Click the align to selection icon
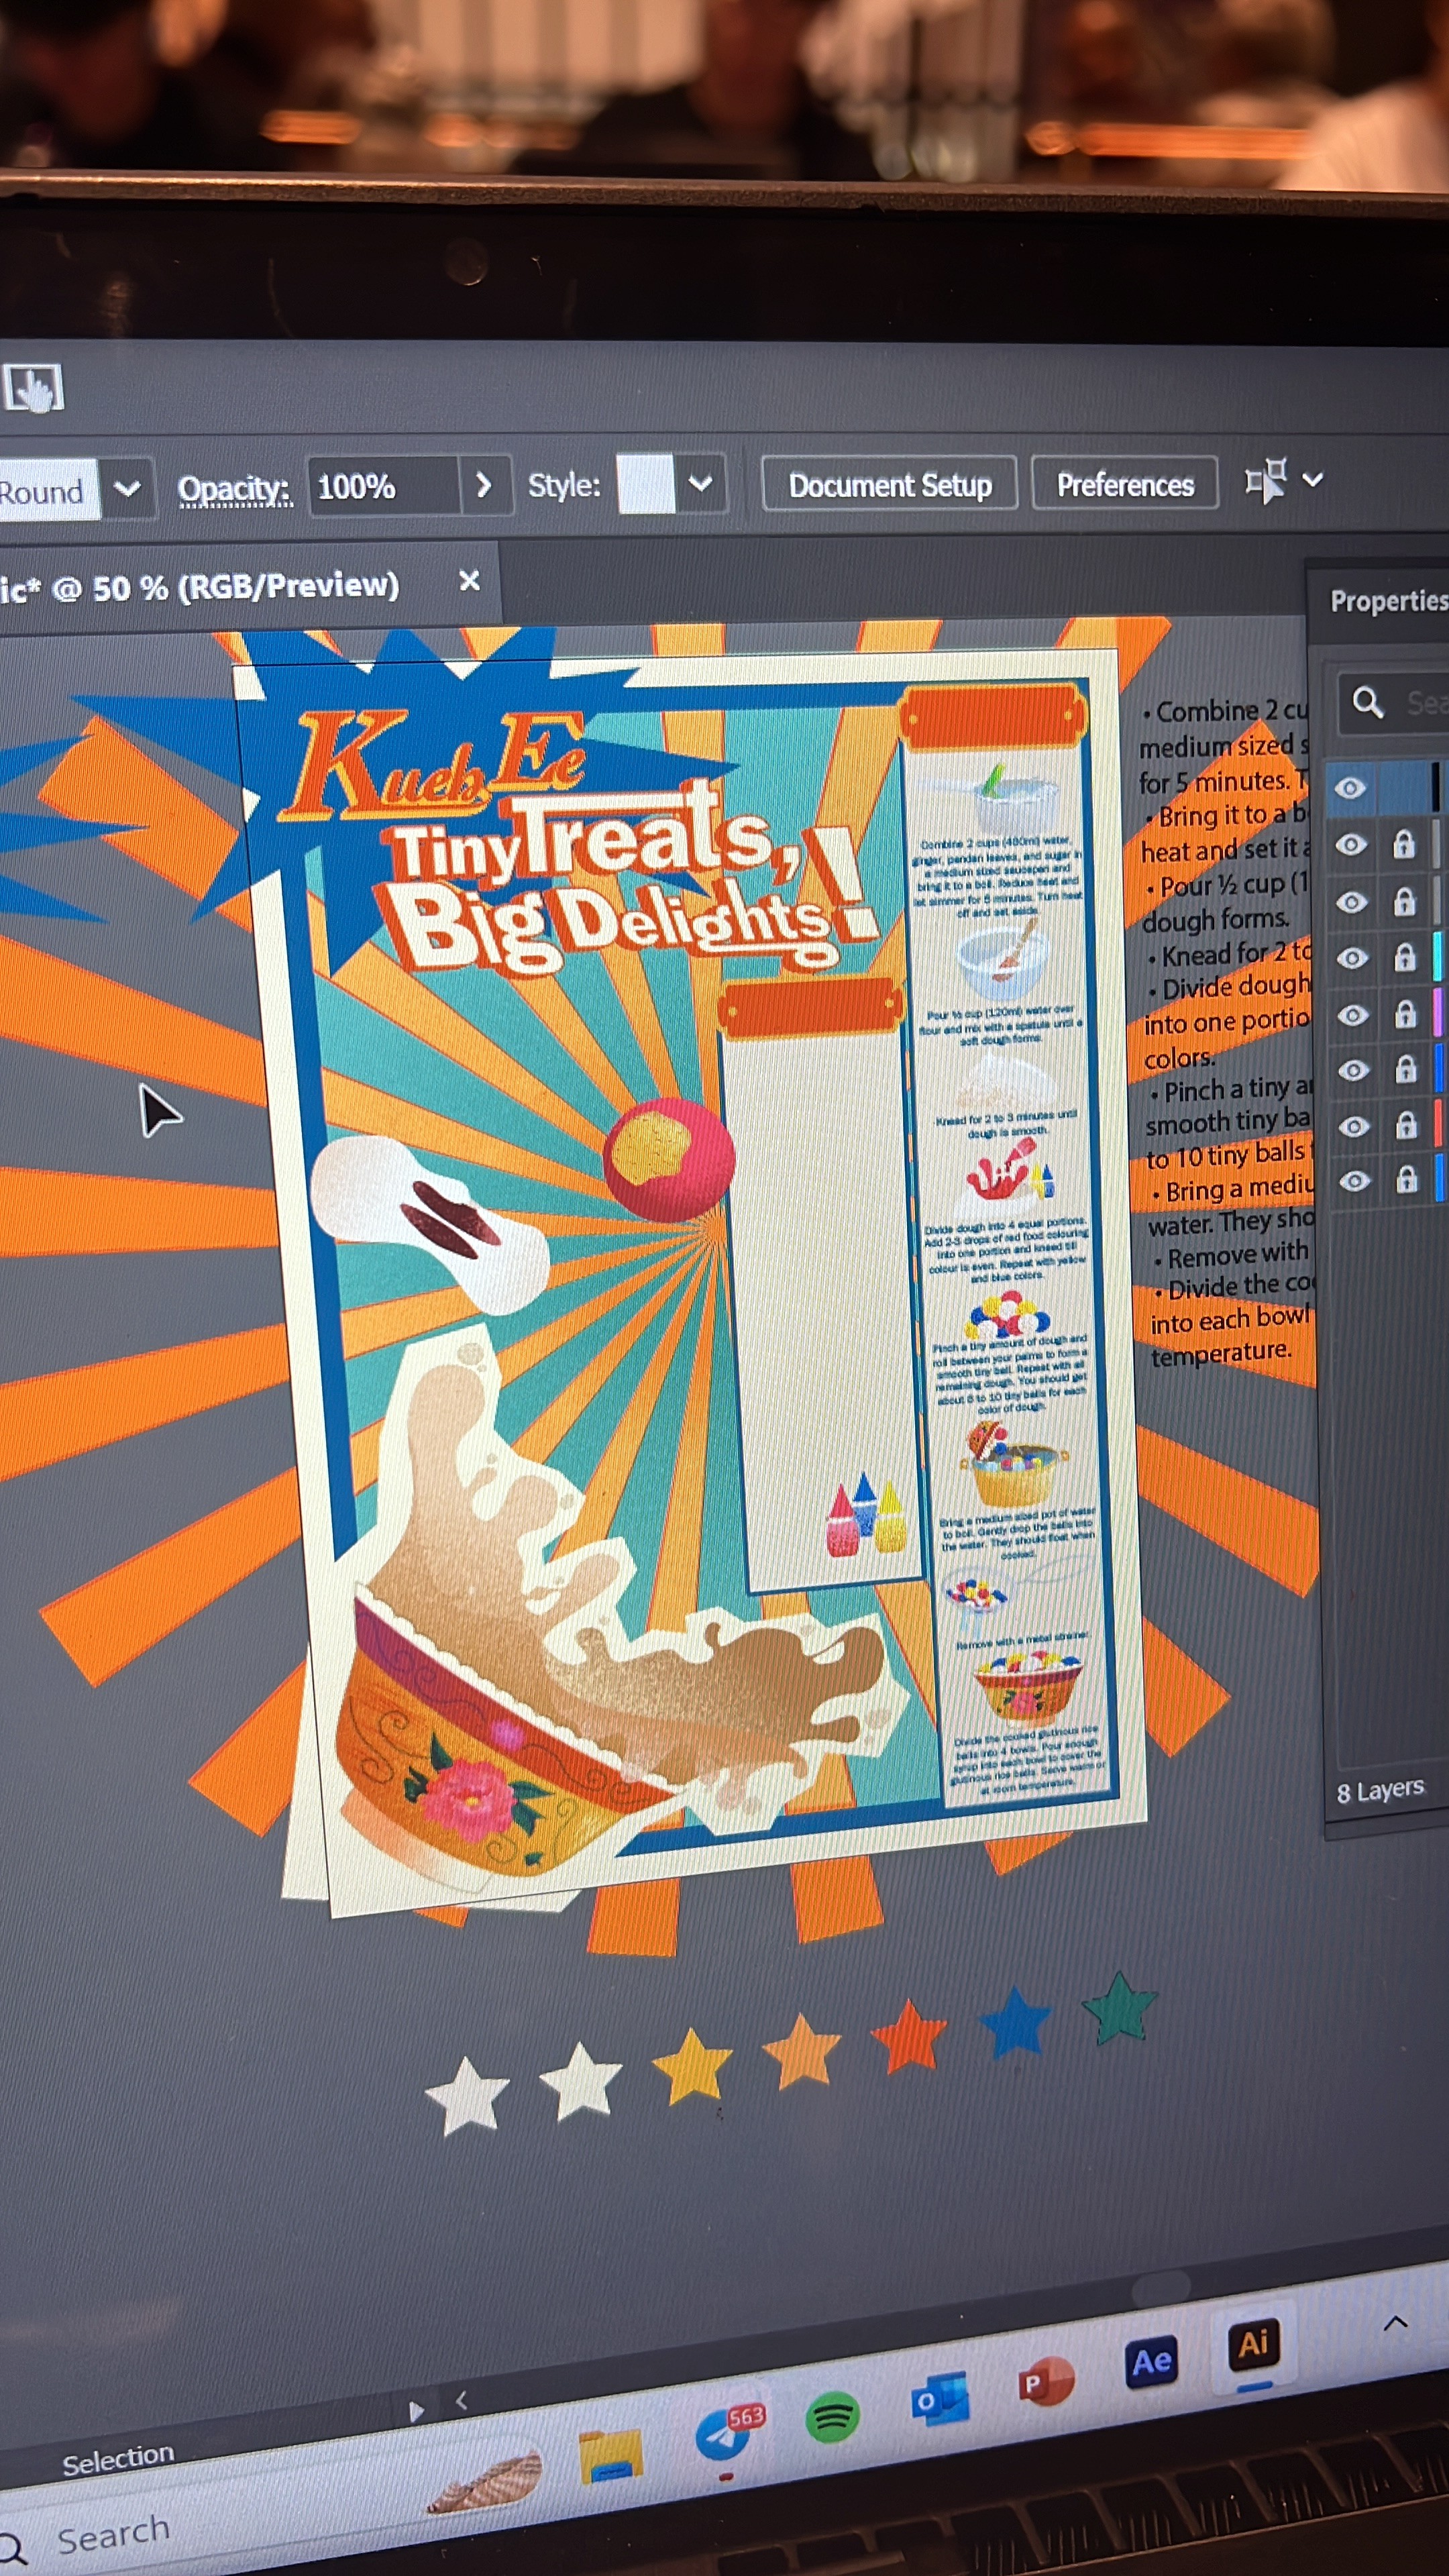 pyautogui.click(x=1265, y=481)
